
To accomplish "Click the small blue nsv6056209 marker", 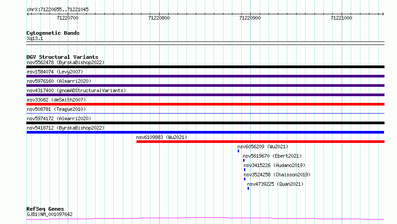I will (x=239, y=151).
